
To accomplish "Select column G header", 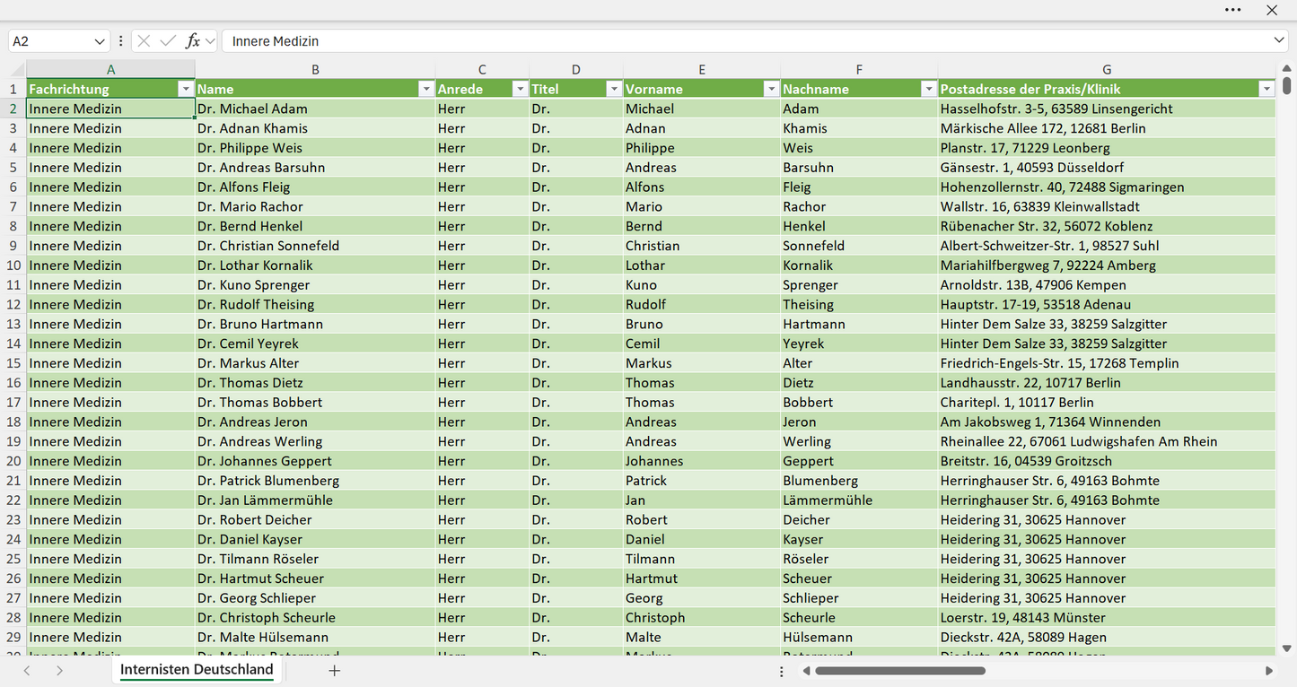I will click(1107, 69).
